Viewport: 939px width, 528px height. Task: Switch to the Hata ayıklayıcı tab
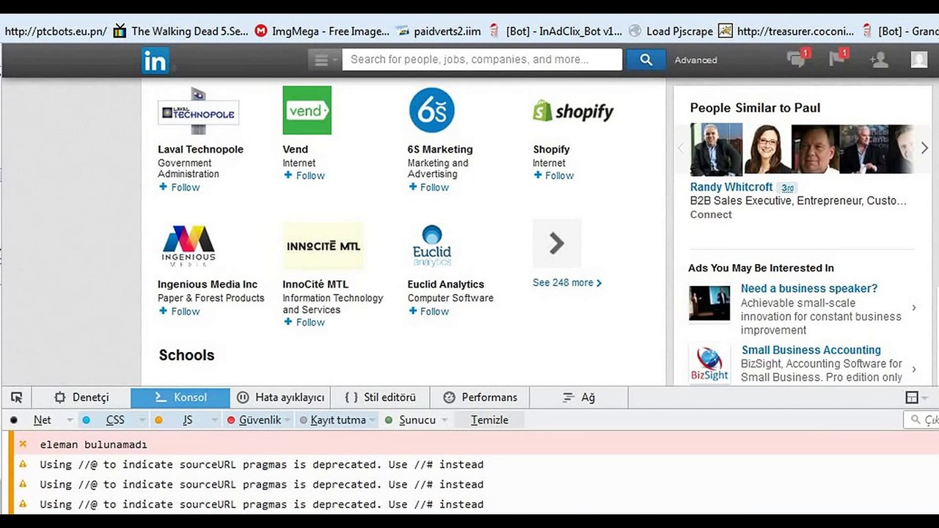pyautogui.click(x=280, y=397)
